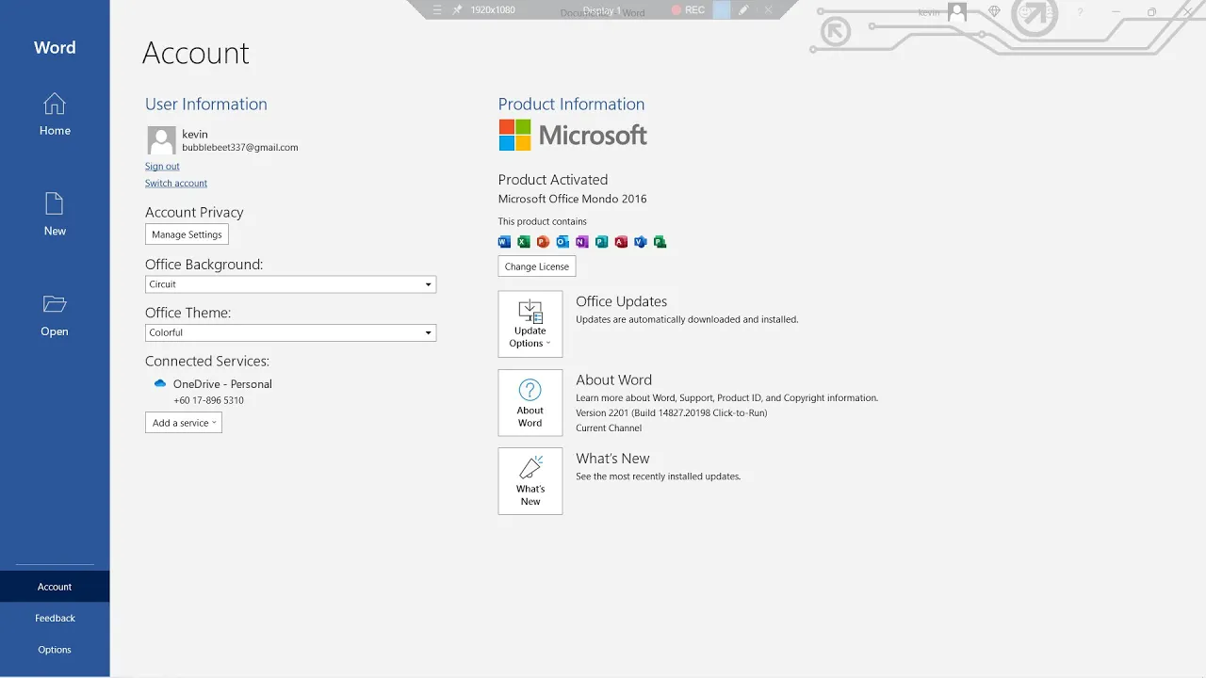Click the What's New button
The width and height of the screenshot is (1206, 678).
point(530,481)
